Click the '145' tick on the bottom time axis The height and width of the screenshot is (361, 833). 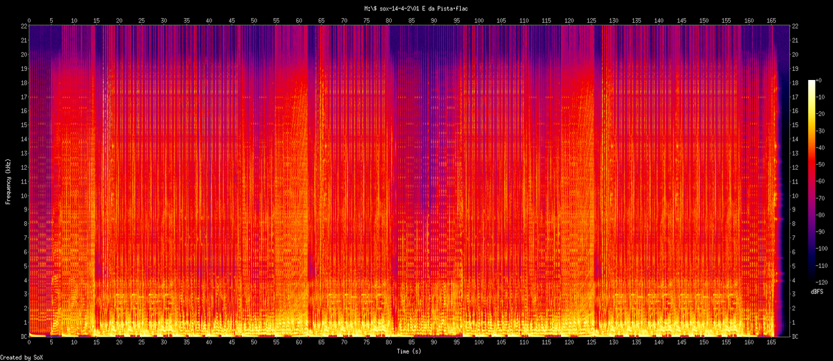(x=681, y=342)
